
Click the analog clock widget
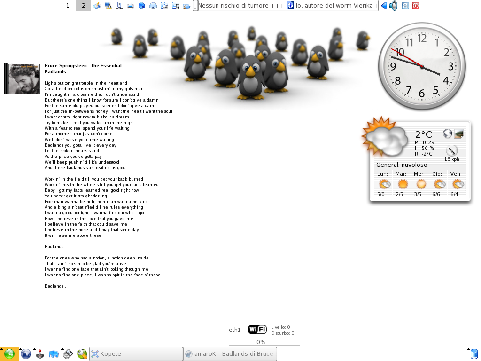pyautogui.click(x=422, y=66)
